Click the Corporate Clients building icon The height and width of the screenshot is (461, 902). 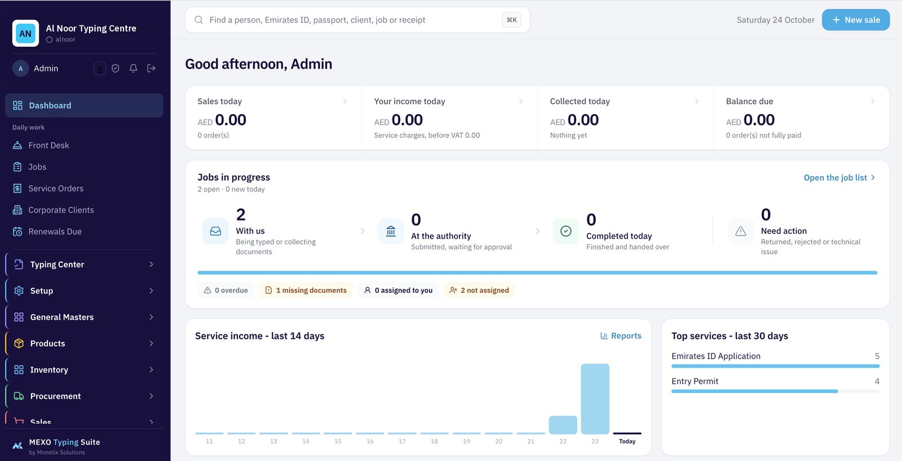17,210
